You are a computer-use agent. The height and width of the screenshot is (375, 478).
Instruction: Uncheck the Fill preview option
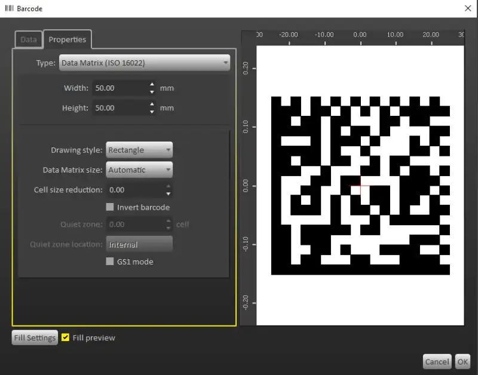pyautogui.click(x=66, y=337)
